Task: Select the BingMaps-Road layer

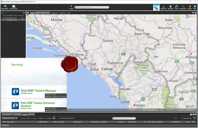Action: pos(12,20)
